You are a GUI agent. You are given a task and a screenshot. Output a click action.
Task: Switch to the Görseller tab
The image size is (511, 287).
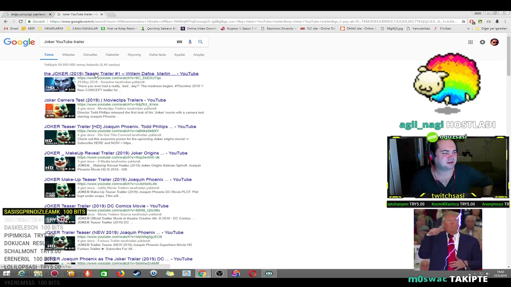coord(90,55)
